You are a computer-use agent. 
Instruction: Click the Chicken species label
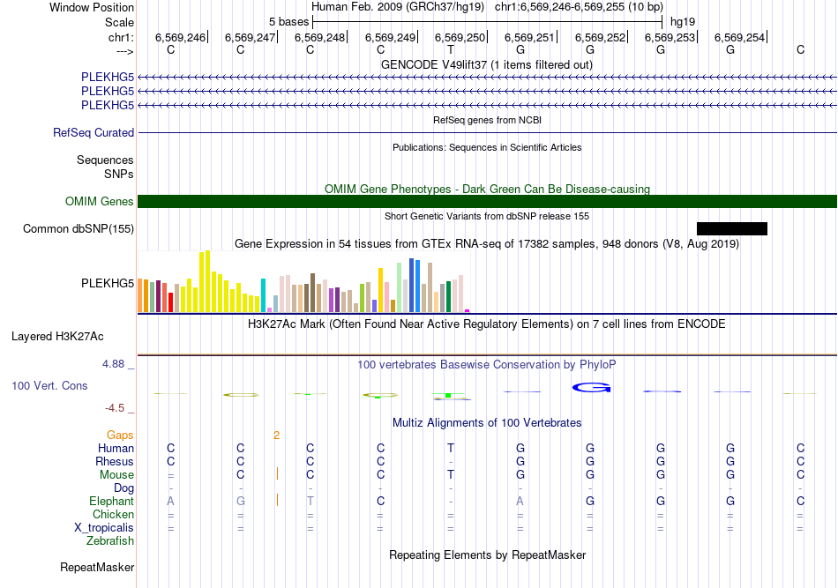(x=113, y=514)
